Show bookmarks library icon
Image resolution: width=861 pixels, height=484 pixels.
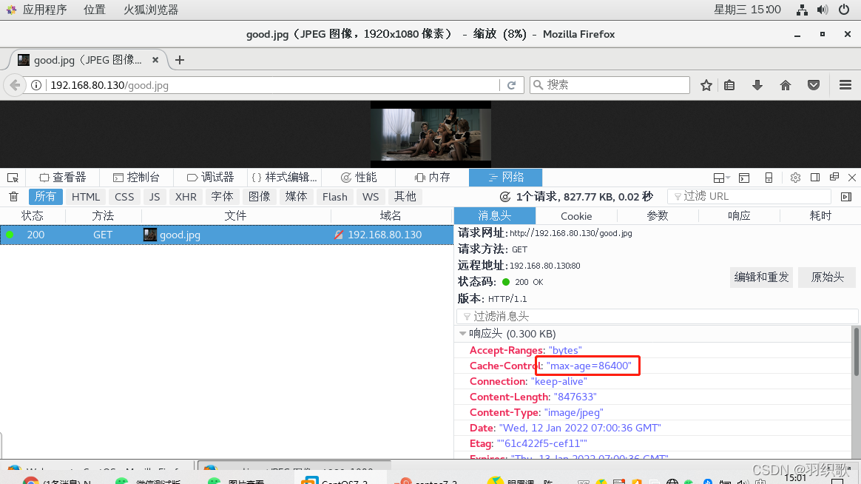click(729, 85)
